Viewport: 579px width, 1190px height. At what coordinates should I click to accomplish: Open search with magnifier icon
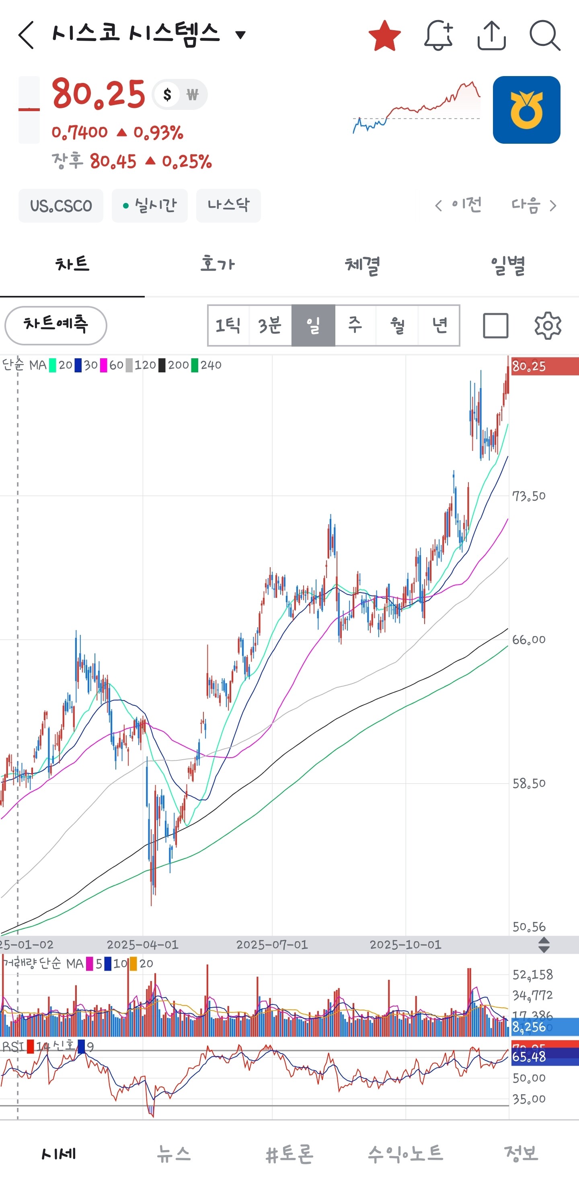coord(545,35)
